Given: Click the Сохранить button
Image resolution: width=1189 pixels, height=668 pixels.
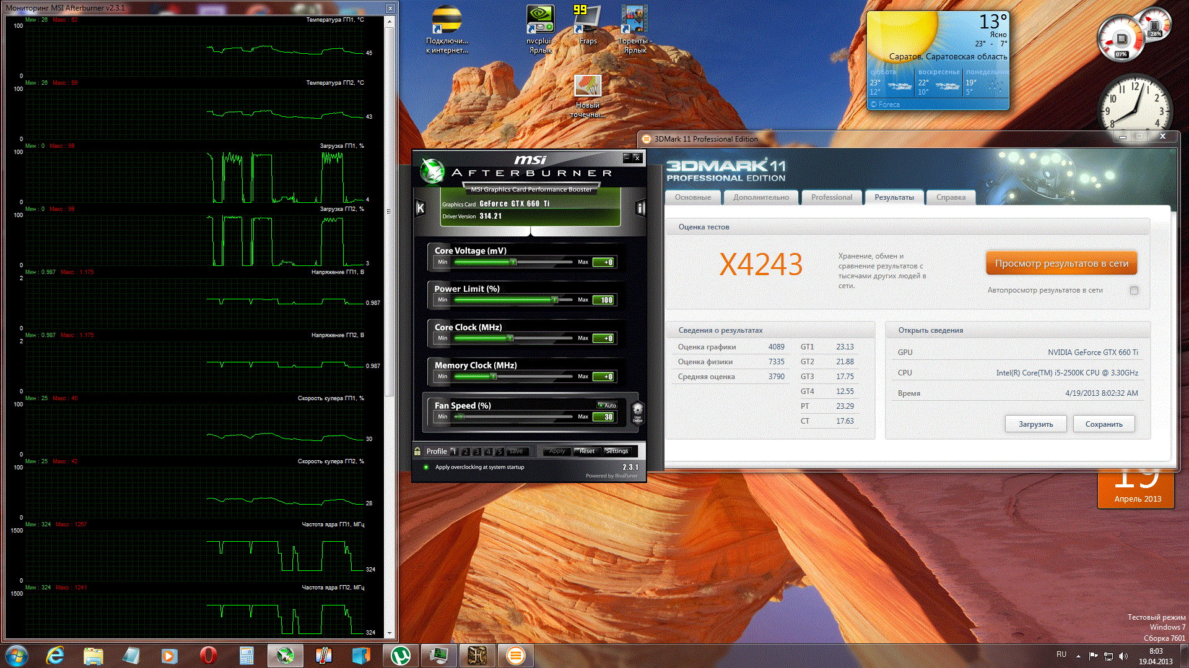Looking at the screenshot, I should pyautogui.click(x=1104, y=424).
